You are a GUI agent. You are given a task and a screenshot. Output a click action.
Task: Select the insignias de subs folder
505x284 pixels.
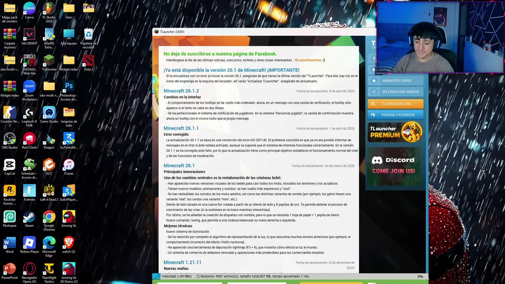(69, 117)
